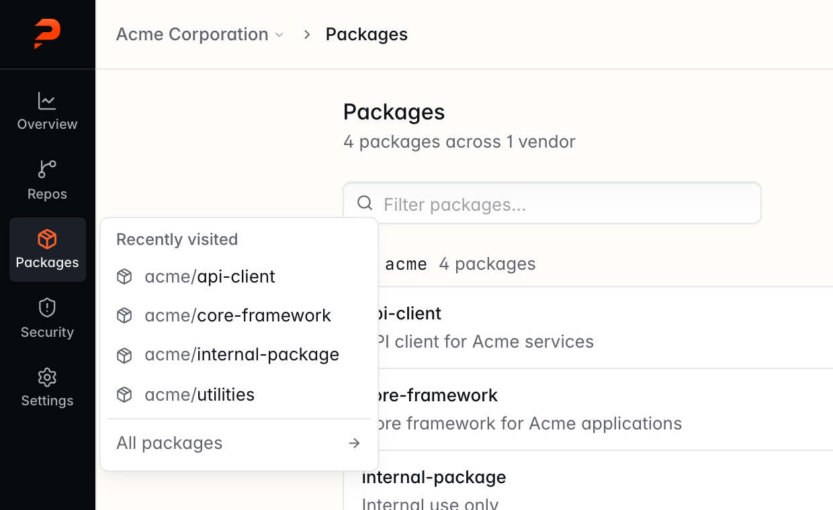Open acme/core-framework from Recently visited
Screen dimensions: 833x510
tap(239, 315)
